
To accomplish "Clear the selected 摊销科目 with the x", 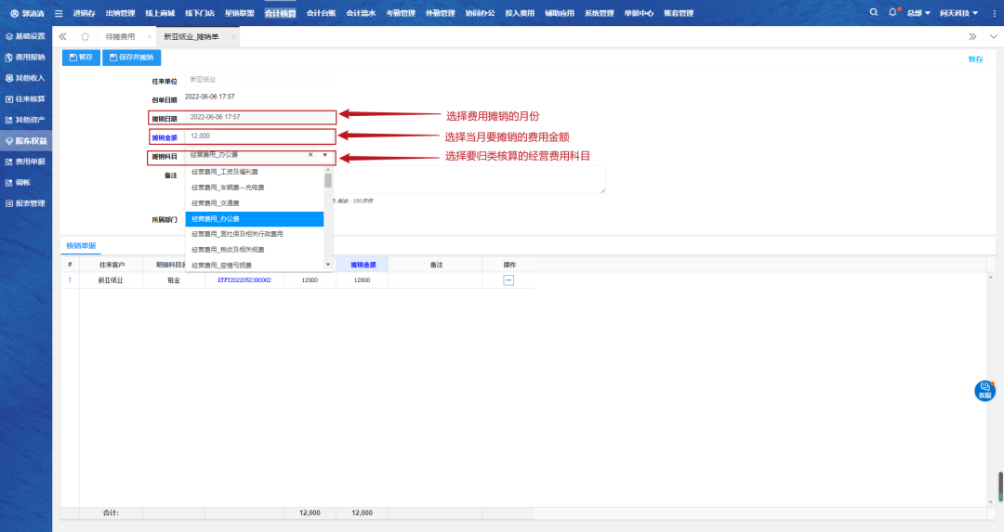I will click(310, 155).
